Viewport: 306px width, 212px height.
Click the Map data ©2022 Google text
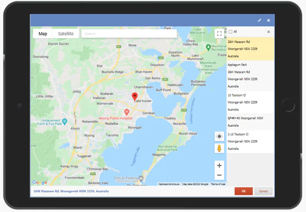pyautogui.click(x=195, y=184)
